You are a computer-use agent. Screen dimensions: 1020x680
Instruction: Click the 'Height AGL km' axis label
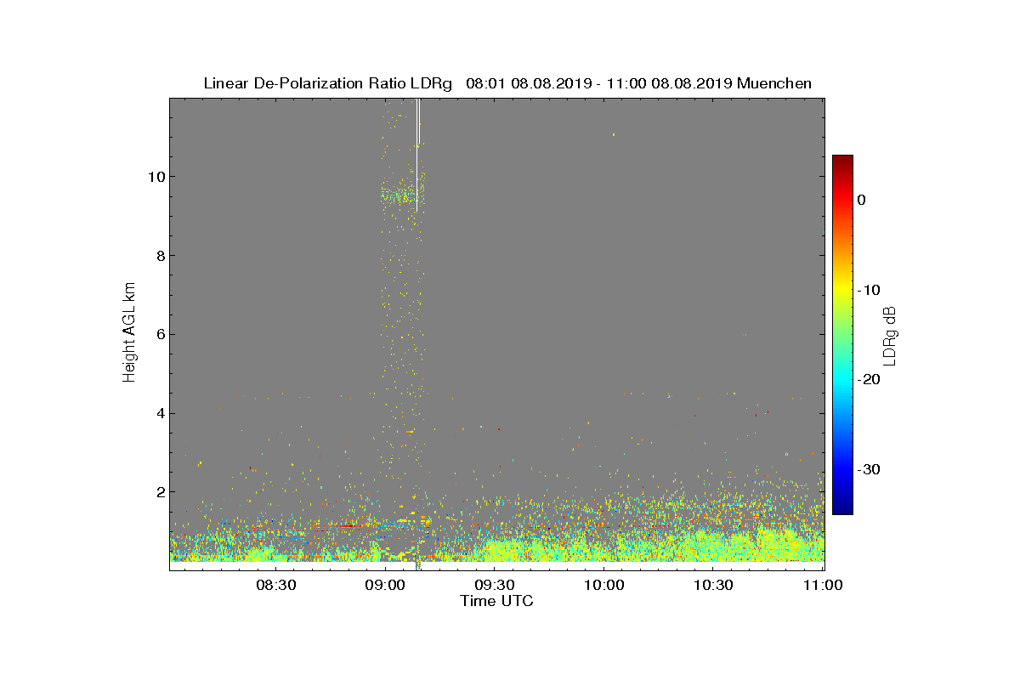click(129, 334)
